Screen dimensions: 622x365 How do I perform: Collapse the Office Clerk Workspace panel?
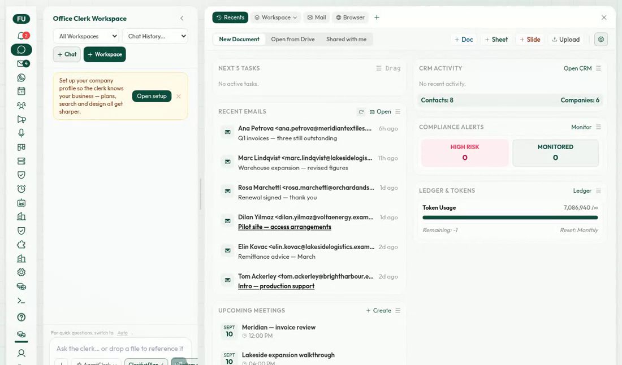(182, 18)
